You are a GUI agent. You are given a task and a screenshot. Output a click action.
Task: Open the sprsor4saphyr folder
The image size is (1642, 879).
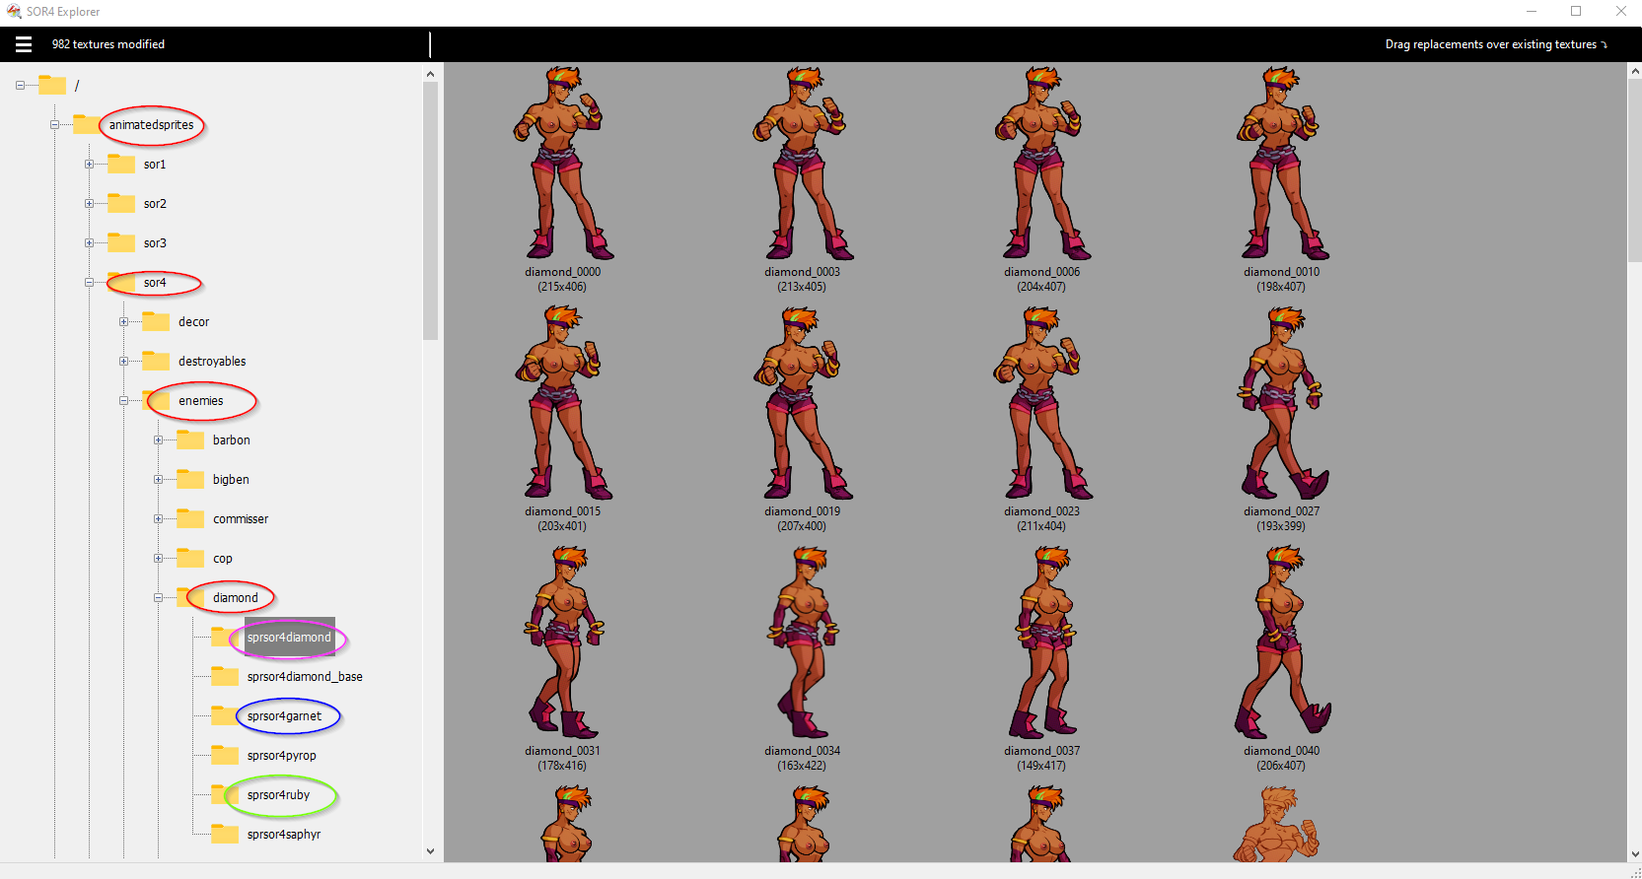point(284,835)
